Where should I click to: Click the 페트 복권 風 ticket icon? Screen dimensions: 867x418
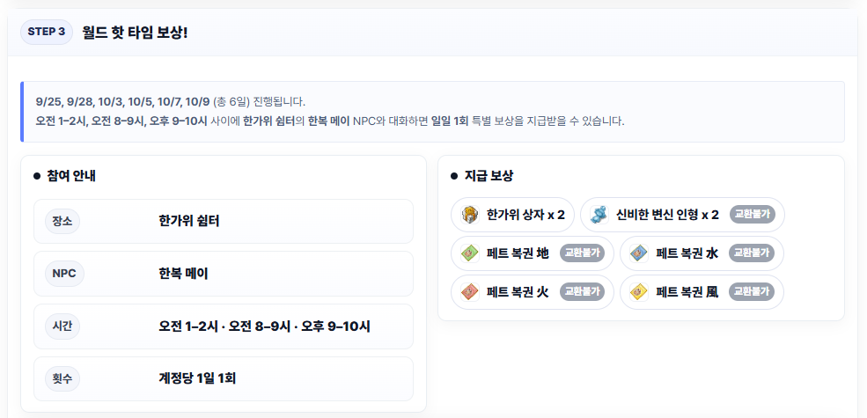coord(638,292)
